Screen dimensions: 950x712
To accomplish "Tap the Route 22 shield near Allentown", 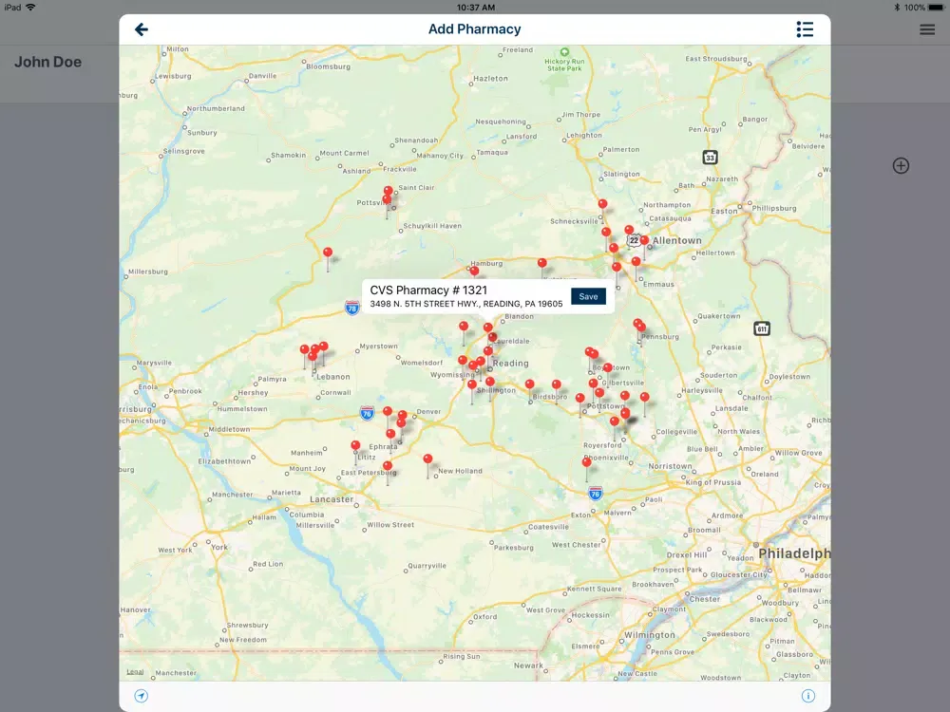I will [634, 240].
